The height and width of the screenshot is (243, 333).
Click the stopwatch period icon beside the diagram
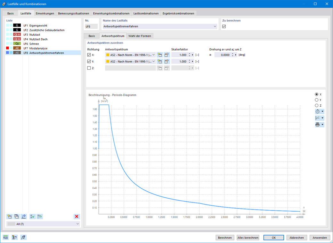pyautogui.click(x=318, y=111)
